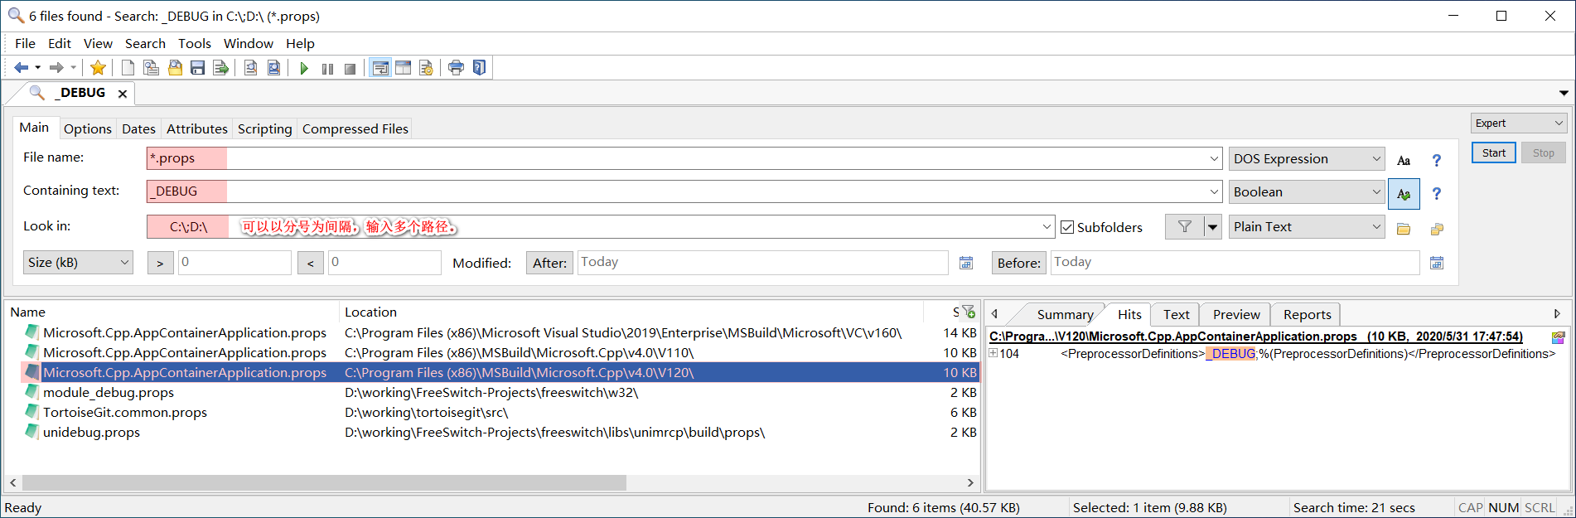Toggle the After date button
This screenshot has height=518, width=1576.
point(549,263)
